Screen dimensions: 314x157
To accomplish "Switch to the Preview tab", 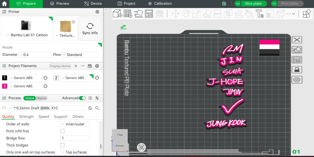I will 60,4.
